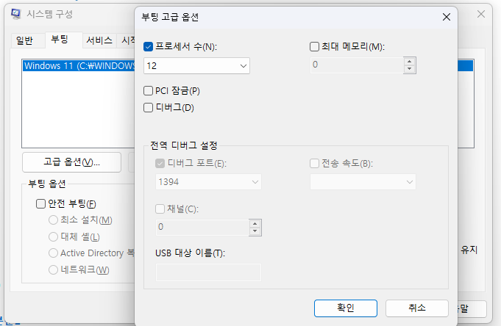This screenshot has width=501, height=326.
Task: Choose the Active Directory radio option
Action: click(53, 253)
